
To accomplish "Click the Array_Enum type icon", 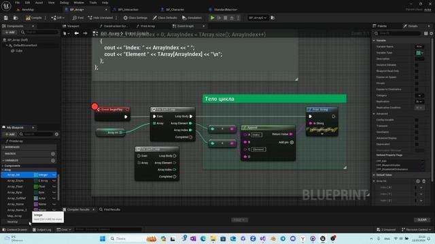I will (x=36, y=181).
